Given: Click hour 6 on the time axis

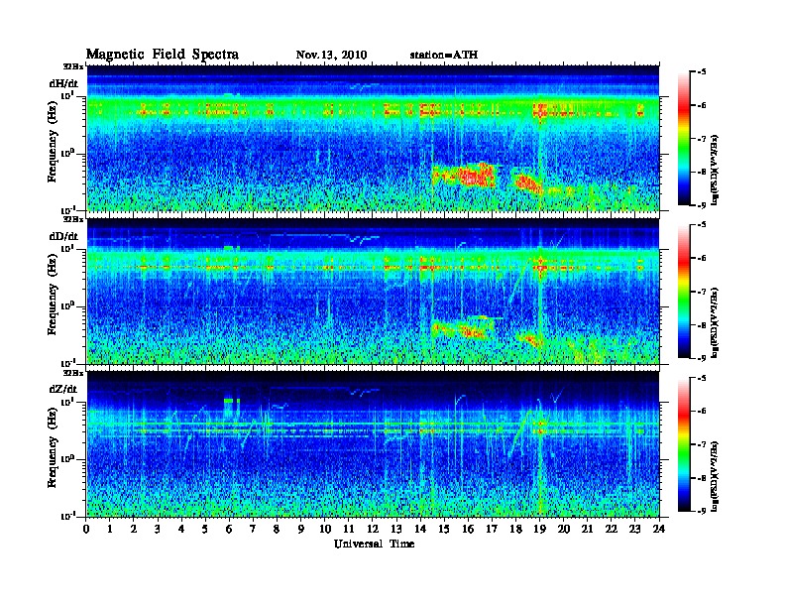Looking at the screenshot, I should pos(229,530).
